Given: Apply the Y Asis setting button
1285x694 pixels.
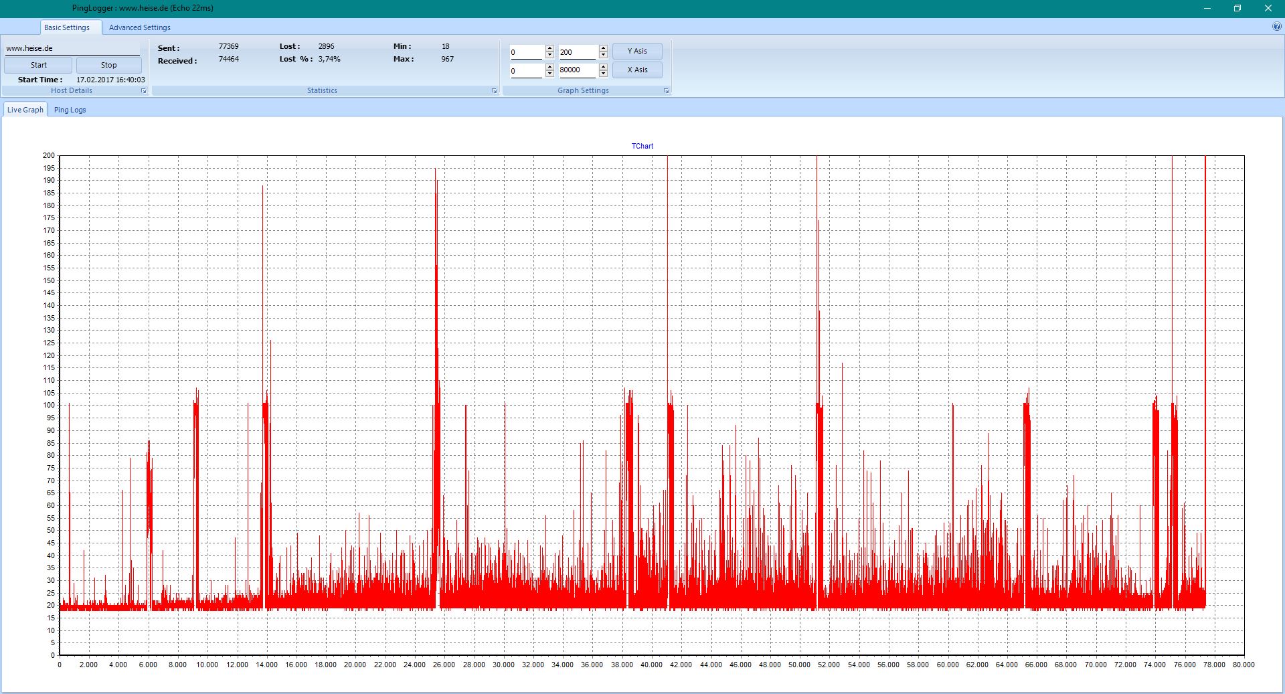Looking at the screenshot, I should [x=637, y=51].
